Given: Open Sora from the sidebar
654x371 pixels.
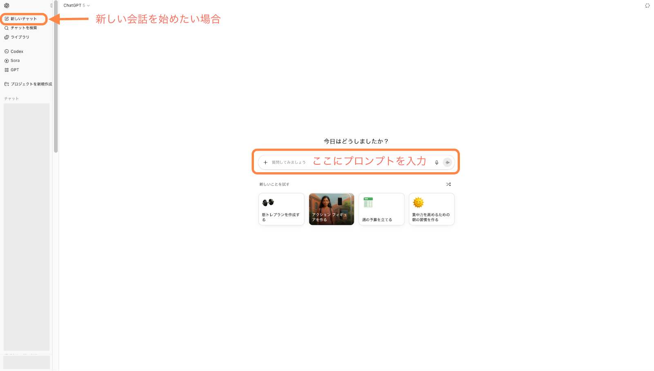Looking at the screenshot, I should pyautogui.click(x=14, y=60).
